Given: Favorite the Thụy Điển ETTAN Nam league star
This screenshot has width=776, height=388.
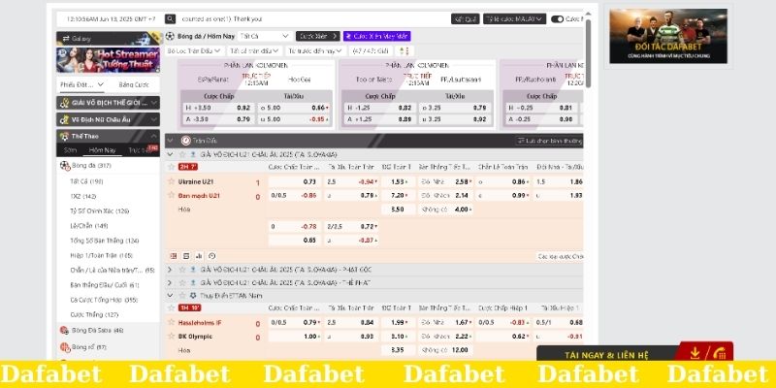Looking at the screenshot, I should point(182,296).
